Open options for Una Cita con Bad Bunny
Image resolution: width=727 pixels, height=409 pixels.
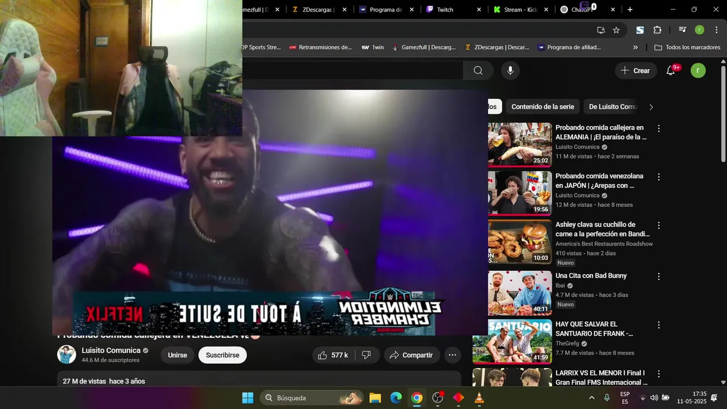(659, 277)
